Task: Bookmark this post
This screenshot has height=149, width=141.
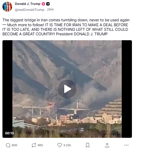Action: [88, 145]
